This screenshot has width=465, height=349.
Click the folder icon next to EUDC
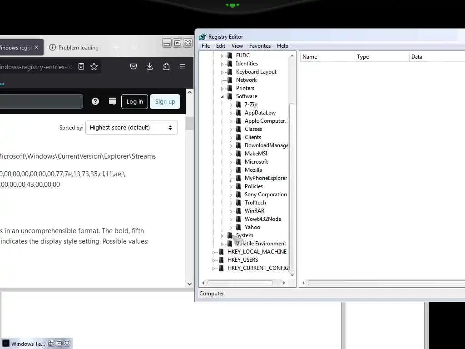[x=230, y=55]
